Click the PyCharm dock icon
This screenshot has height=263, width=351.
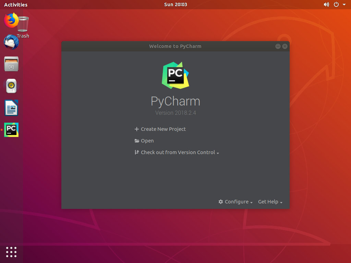coord(11,130)
